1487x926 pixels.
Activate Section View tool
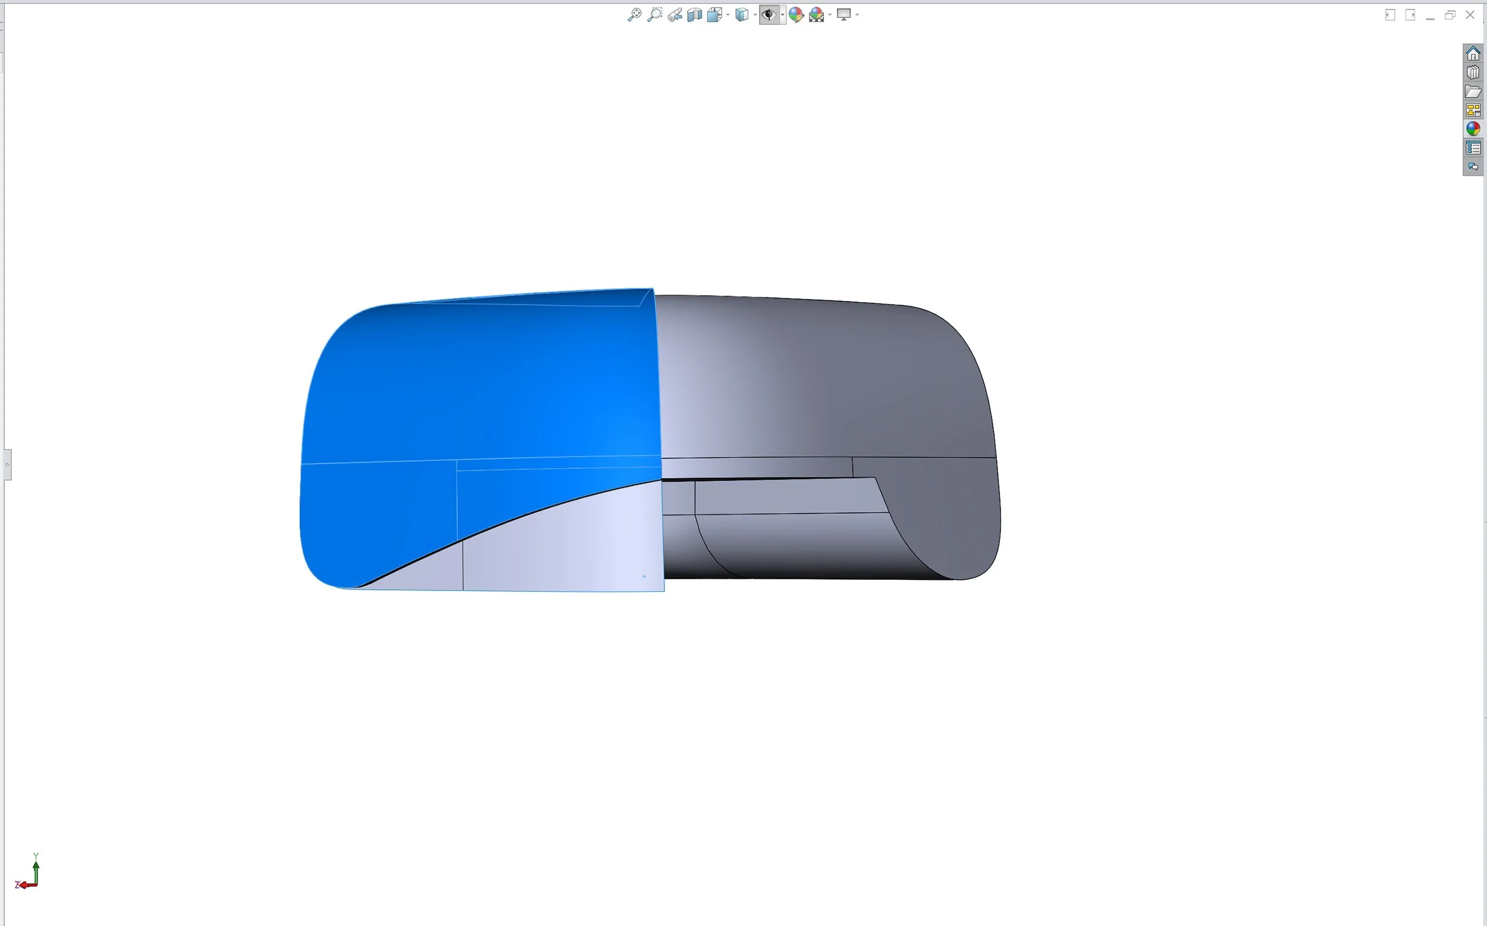click(x=695, y=15)
